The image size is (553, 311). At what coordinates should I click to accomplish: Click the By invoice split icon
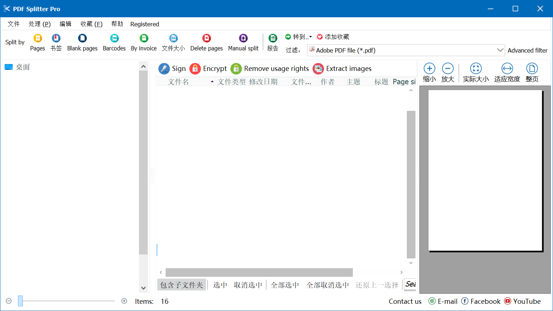click(144, 42)
